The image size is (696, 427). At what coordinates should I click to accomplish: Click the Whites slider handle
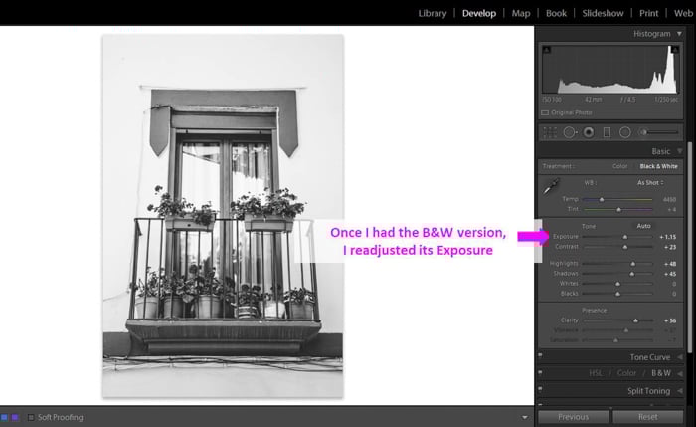pyautogui.click(x=617, y=284)
